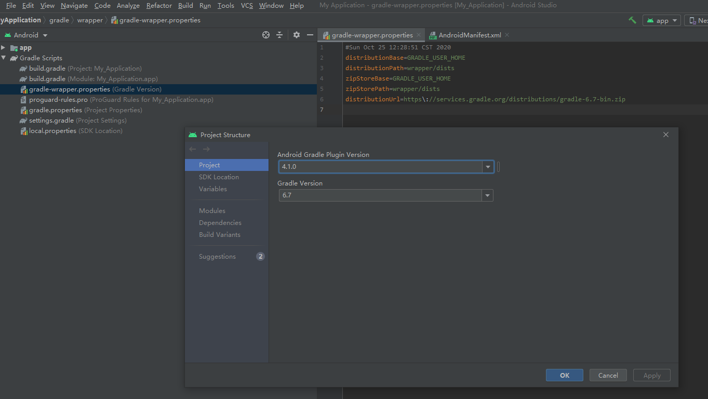The height and width of the screenshot is (399, 708).
Task: Collapse all in the Project panel
Action: point(279,35)
